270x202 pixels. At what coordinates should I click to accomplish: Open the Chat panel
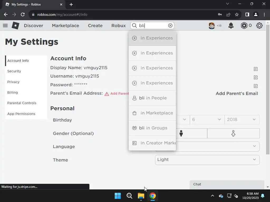click(x=227, y=184)
